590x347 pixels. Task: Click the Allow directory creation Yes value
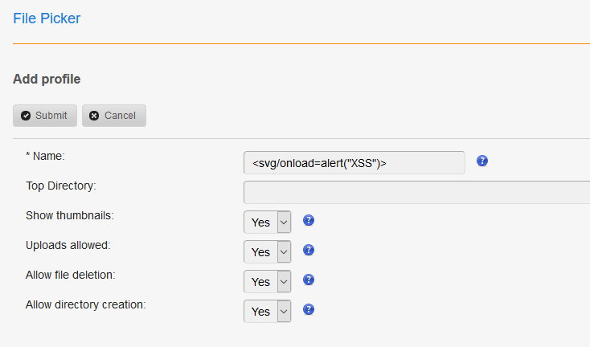(x=260, y=312)
